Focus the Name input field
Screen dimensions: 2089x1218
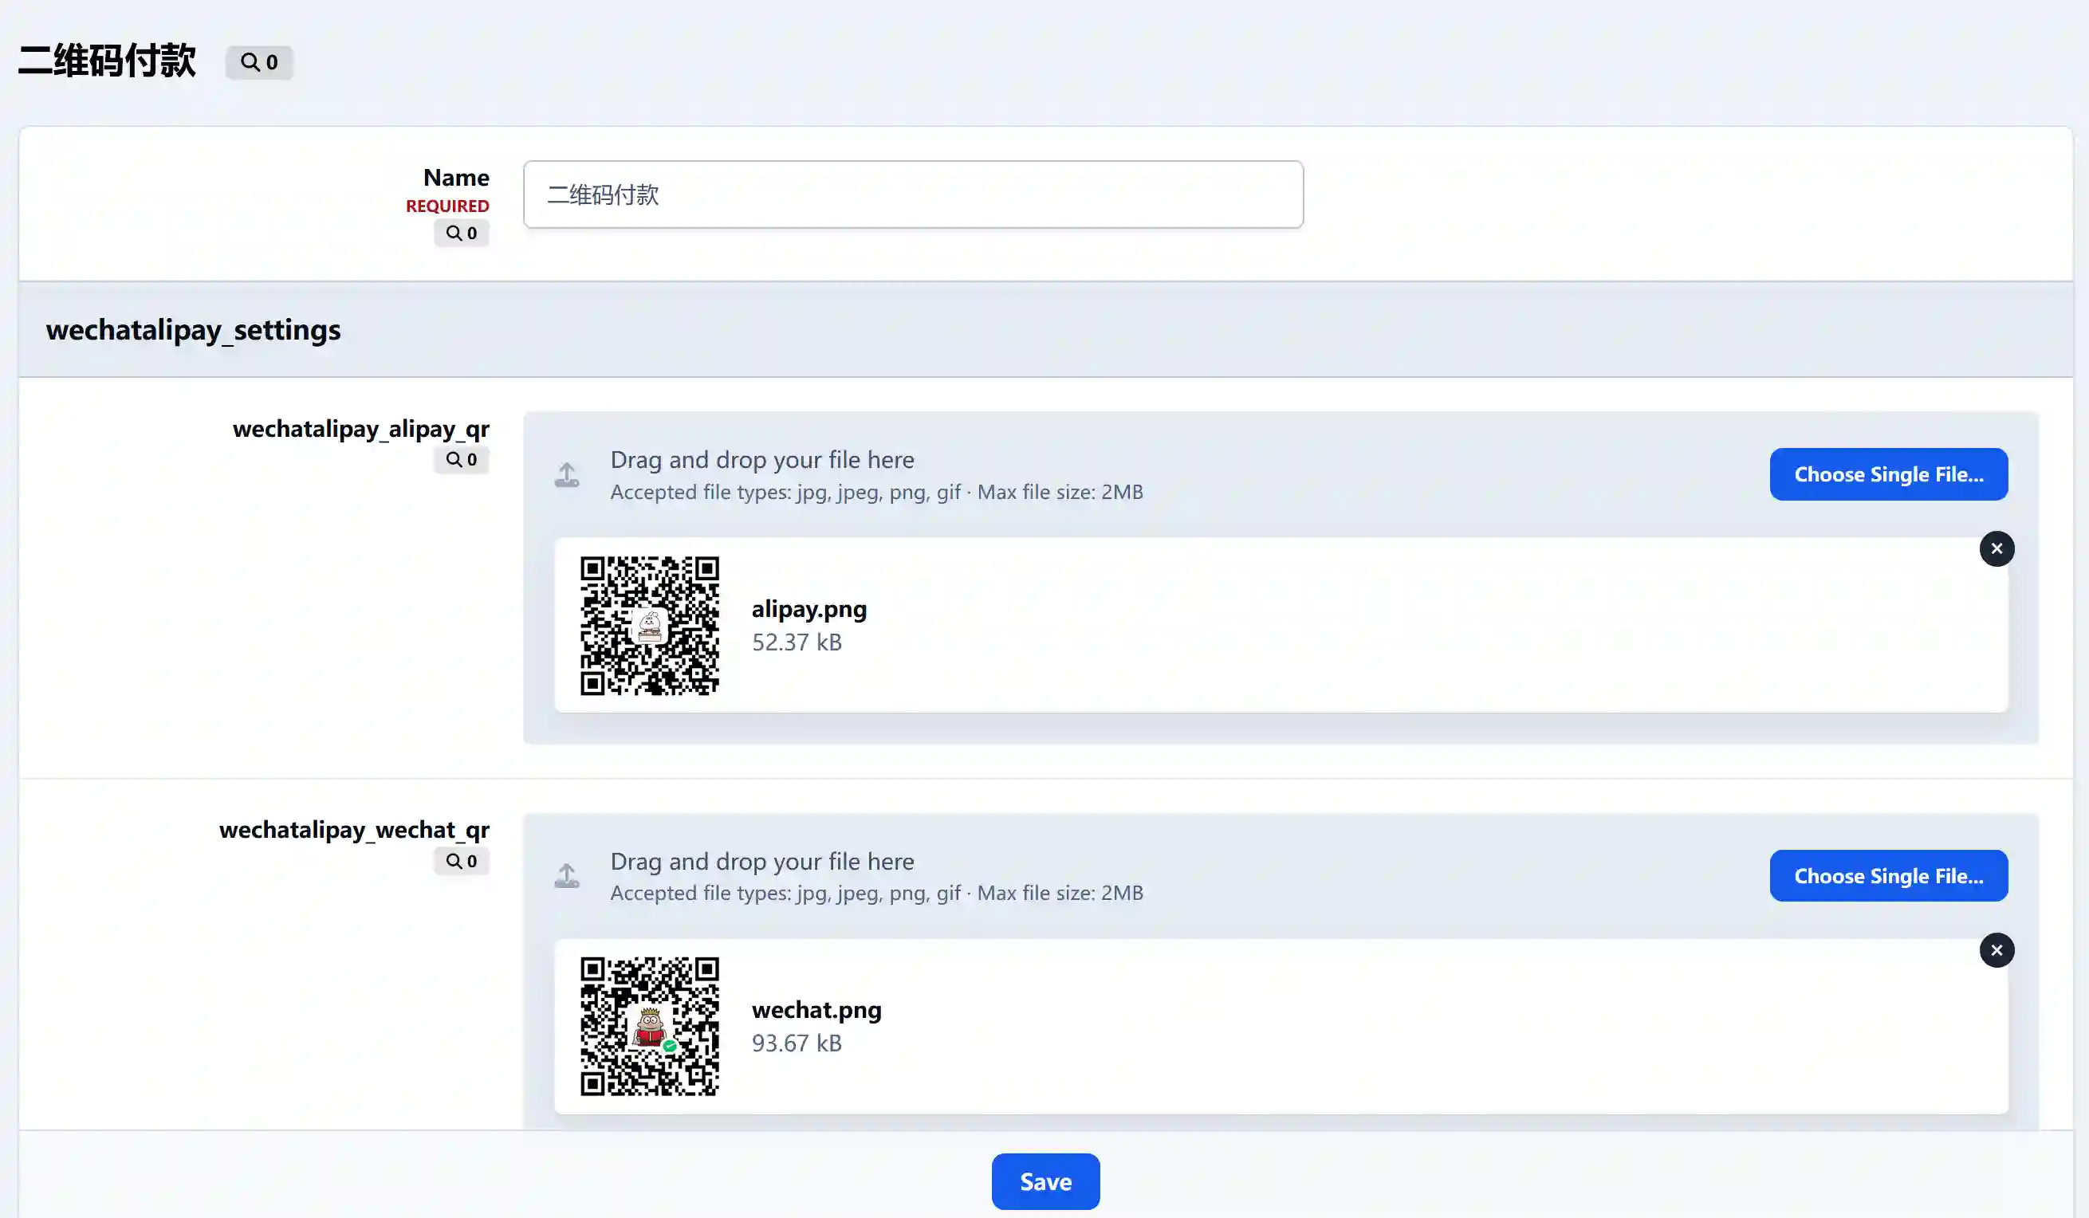coord(912,194)
